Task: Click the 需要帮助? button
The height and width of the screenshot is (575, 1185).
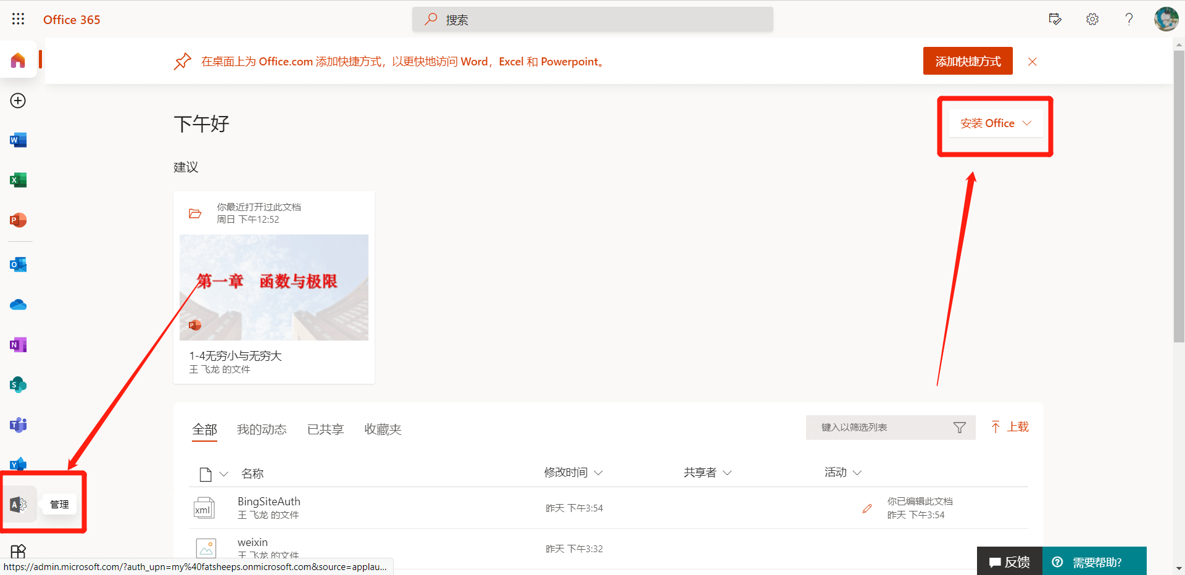Action: (1094, 561)
